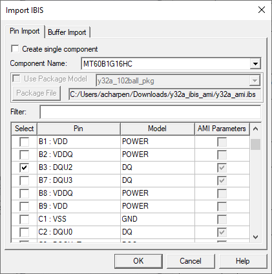
Task: Click the DQ model cell for C2
Action: pyautogui.click(x=158, y=232)
